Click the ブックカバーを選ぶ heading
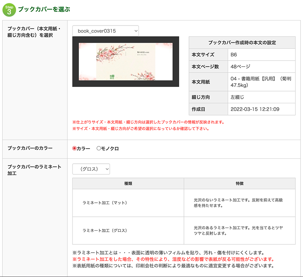303x277 pixels. (44, 10)
